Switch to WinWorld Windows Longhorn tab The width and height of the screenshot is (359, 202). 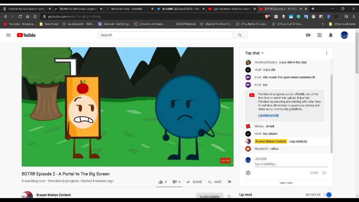(x=78, y=9)
